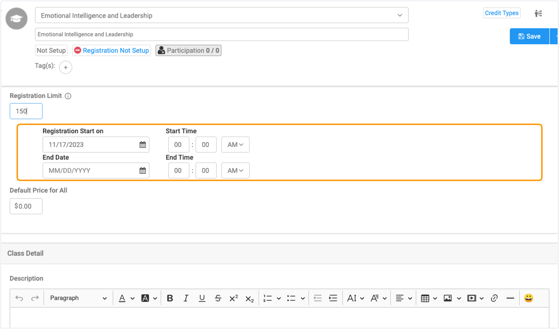Click the End Time hours box
Screen dimensions: 559x329
[178, 171]
